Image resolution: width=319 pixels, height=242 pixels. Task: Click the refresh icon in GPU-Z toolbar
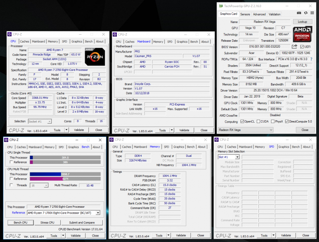305,13
